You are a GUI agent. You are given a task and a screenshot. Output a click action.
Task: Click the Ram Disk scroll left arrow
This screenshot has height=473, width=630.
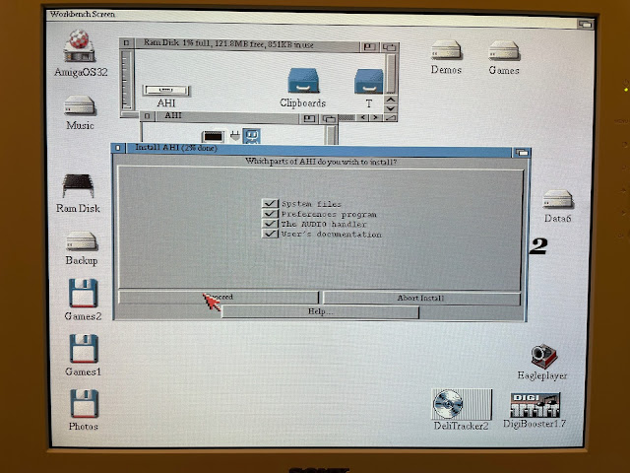363,118
